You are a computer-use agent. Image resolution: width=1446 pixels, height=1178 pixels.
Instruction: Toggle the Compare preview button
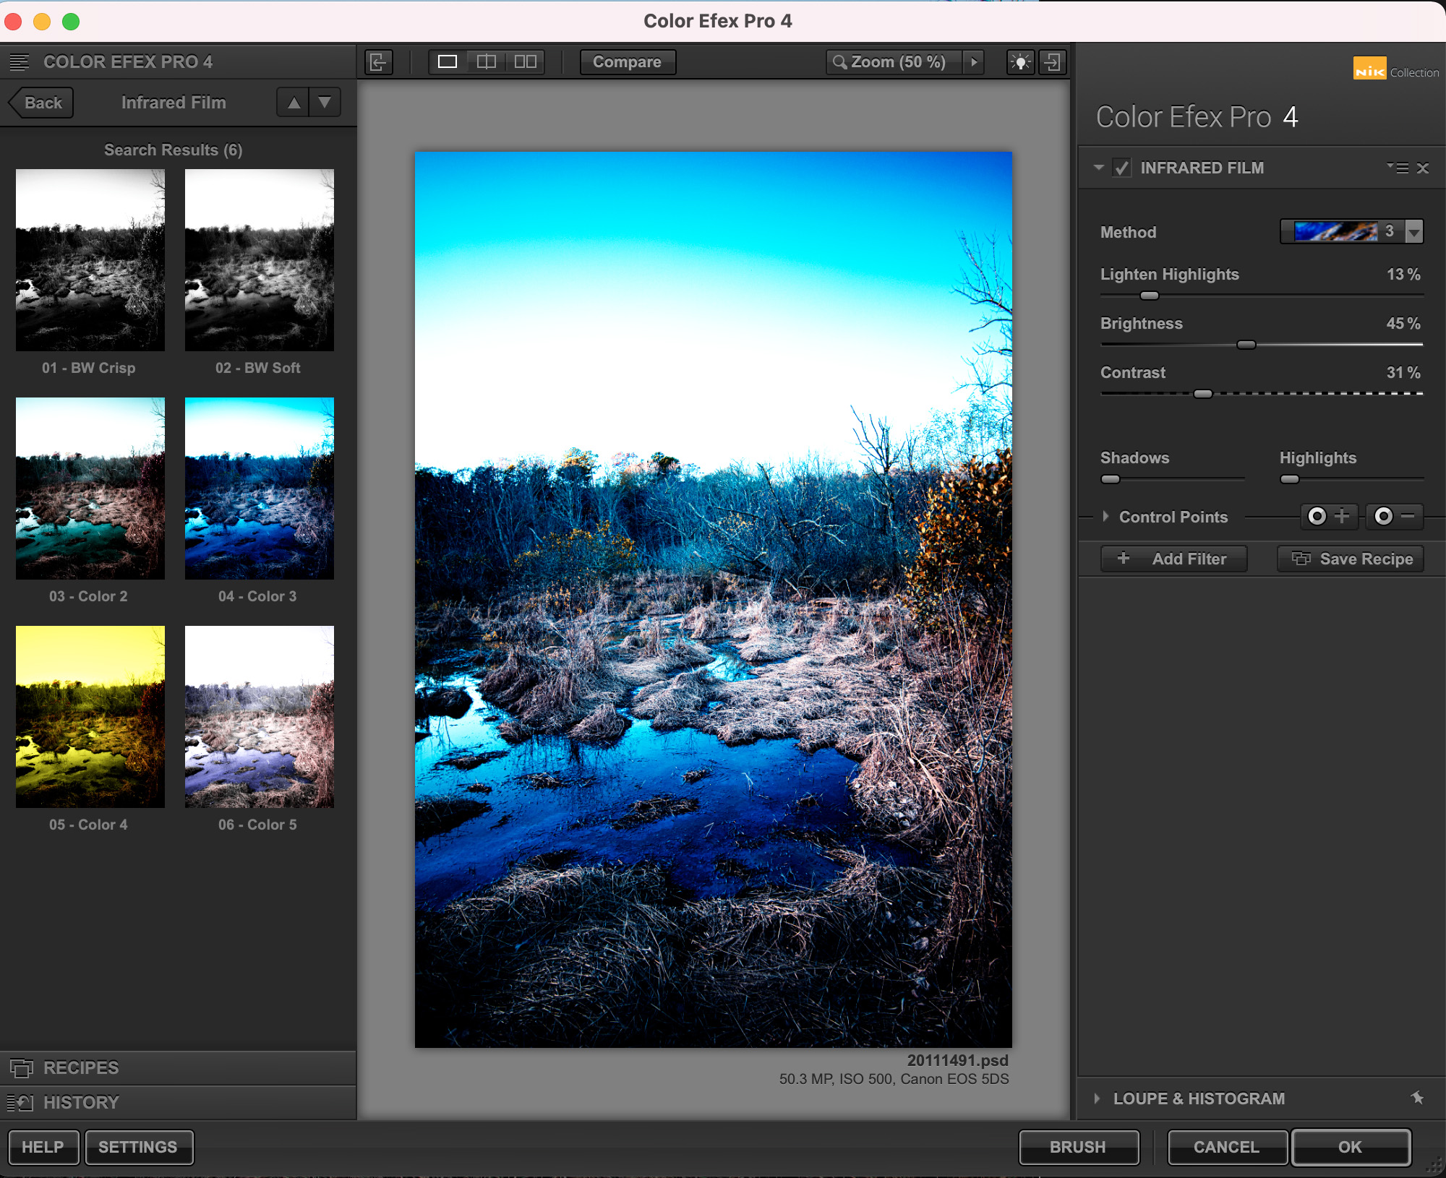tap(627, 62)
